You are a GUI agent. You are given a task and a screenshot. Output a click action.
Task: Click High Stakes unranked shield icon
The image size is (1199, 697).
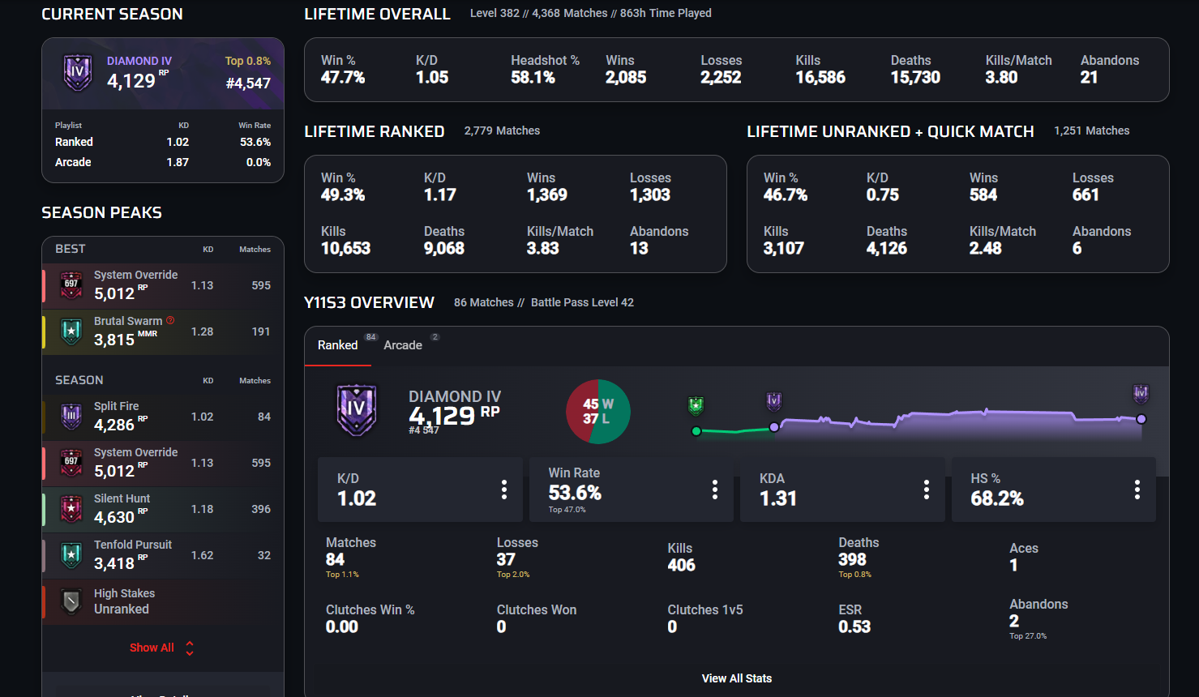pos(71,601)
